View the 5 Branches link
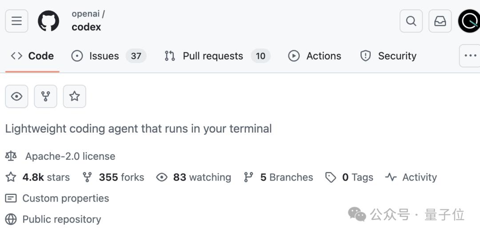 [286, 178]
